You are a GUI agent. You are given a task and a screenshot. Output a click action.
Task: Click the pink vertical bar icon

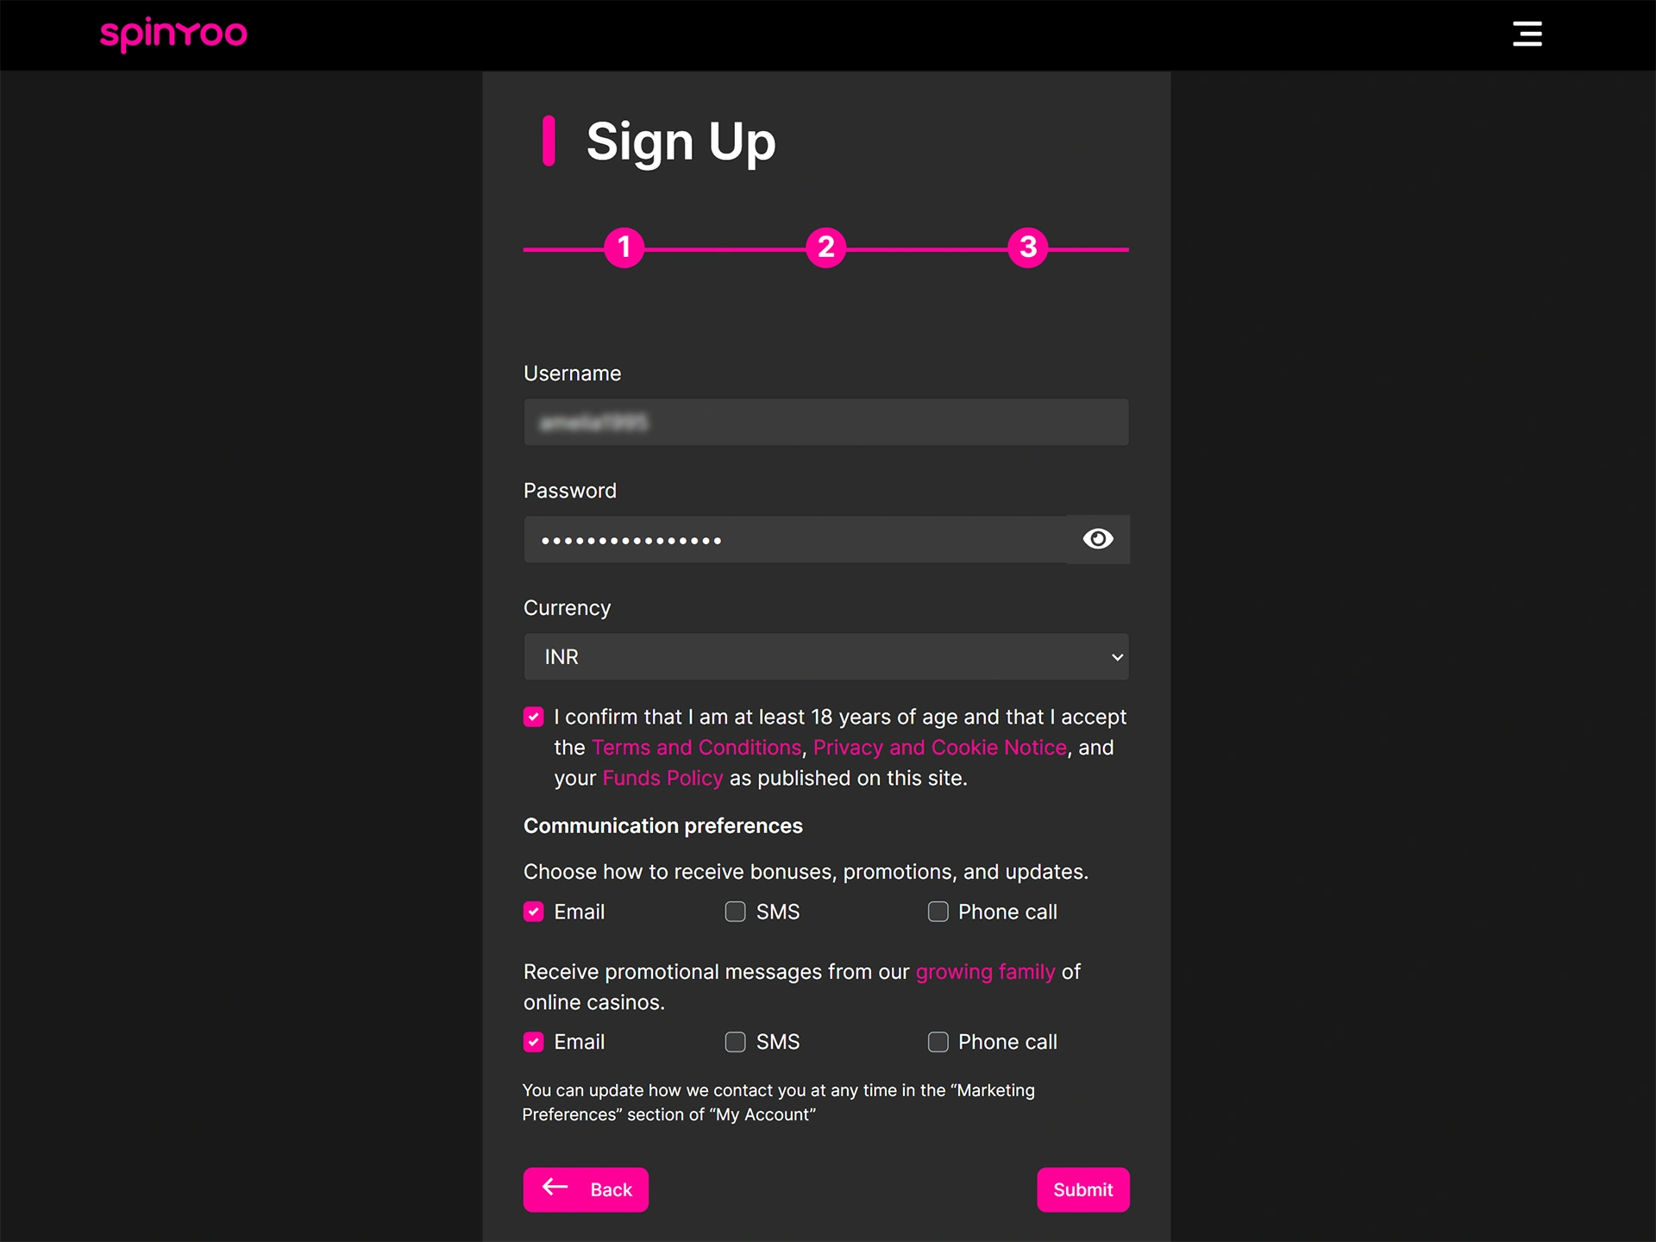point(548,141)
